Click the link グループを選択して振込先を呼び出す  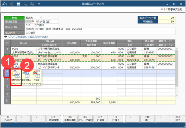pos(28,37)
